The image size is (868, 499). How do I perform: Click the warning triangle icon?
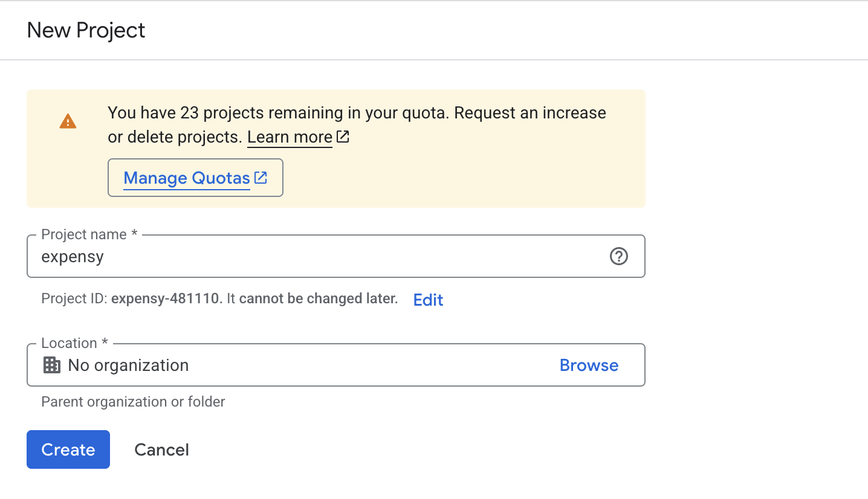point(68,121)
